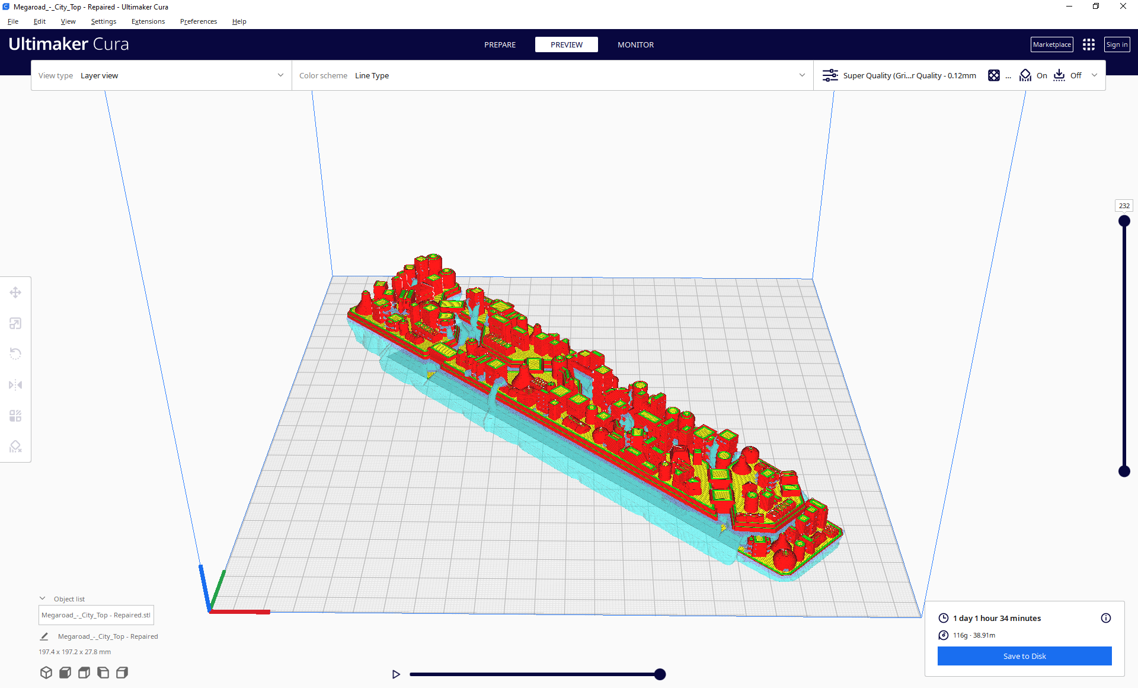1138x688 pixels.
Task: Open the View menu
Action: coord(68,21)
